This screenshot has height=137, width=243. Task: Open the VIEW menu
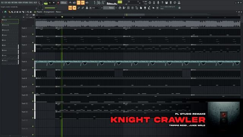coord(20,3)
